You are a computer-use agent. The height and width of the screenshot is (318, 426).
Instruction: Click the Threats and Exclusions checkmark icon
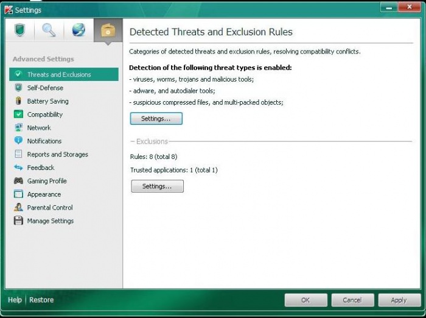18,74
